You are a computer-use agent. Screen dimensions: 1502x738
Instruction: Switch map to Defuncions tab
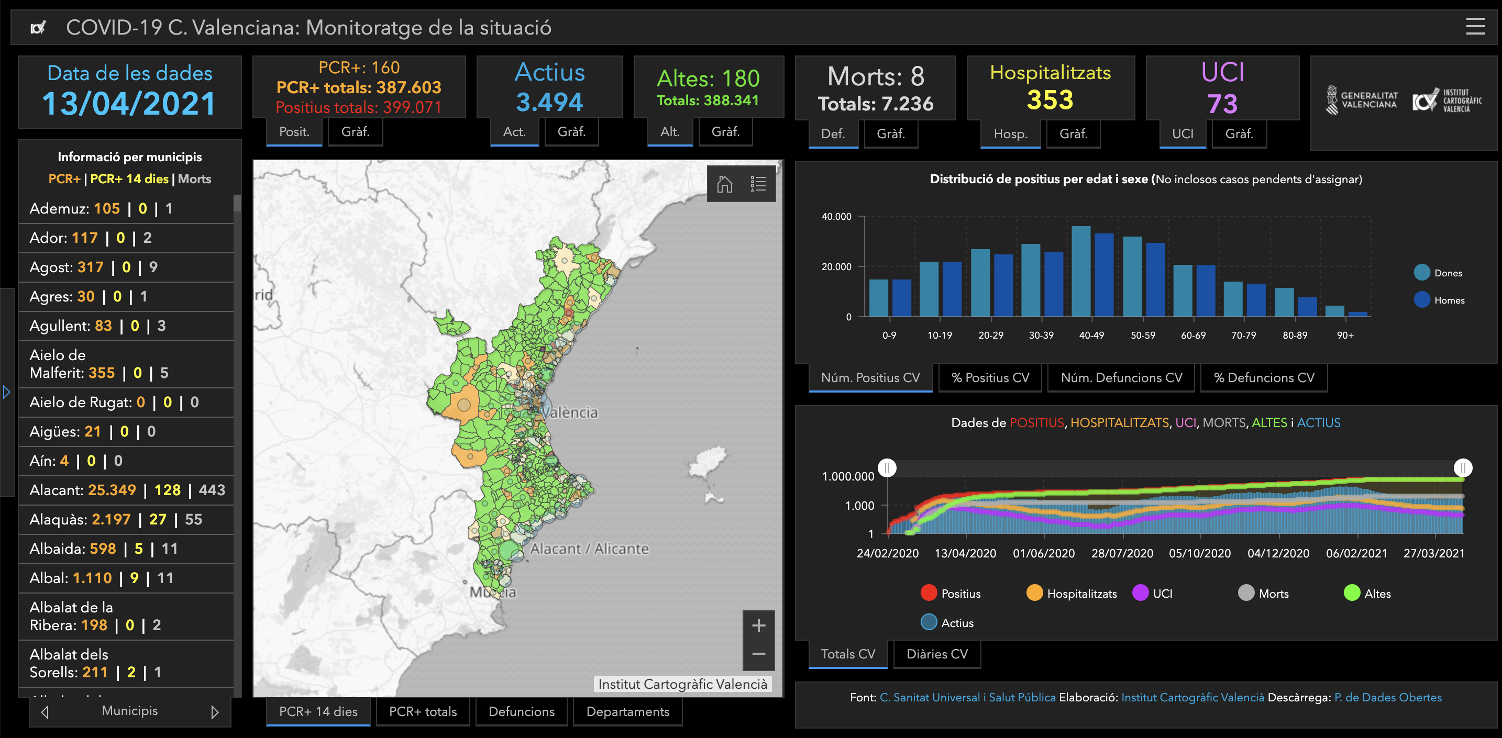521,712
